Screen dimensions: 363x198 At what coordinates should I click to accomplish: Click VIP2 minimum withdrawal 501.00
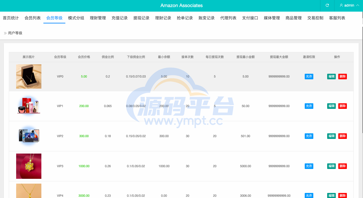coord(245,136)
